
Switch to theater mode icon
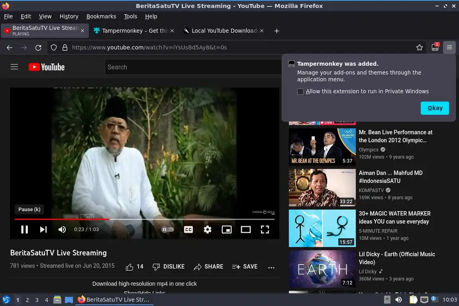click(245, 229)
